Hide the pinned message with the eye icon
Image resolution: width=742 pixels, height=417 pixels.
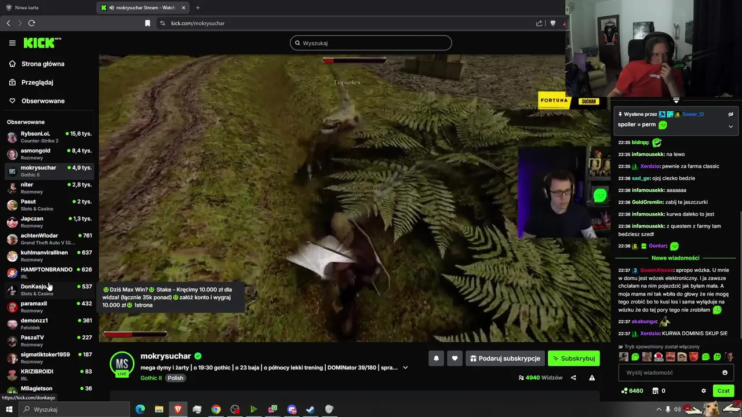[x=730, y=114]
